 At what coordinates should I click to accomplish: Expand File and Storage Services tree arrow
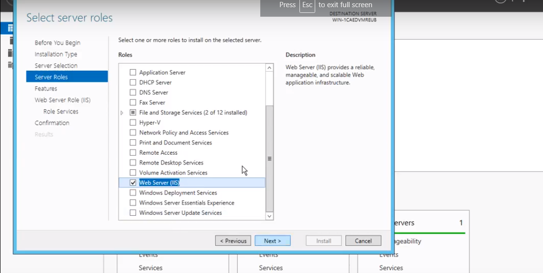(122, 113)
